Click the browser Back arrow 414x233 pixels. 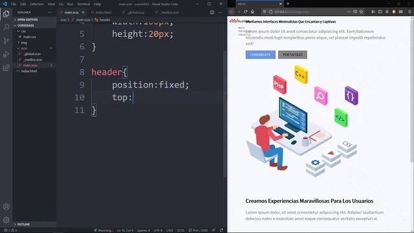coord(232,12)
